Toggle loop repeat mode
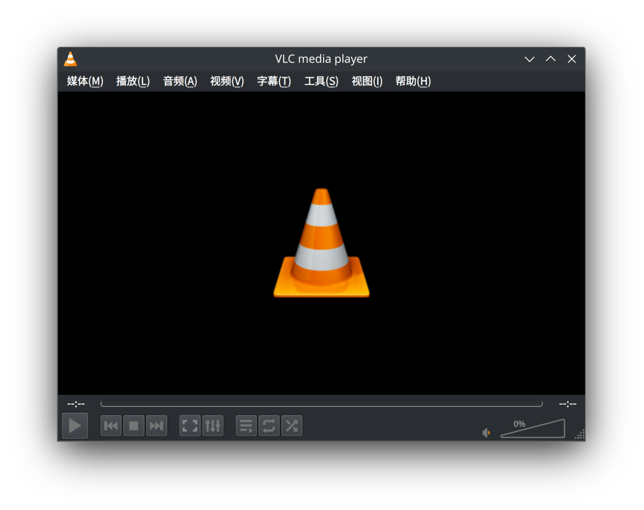The image size is (644, 510). point(269,426)
